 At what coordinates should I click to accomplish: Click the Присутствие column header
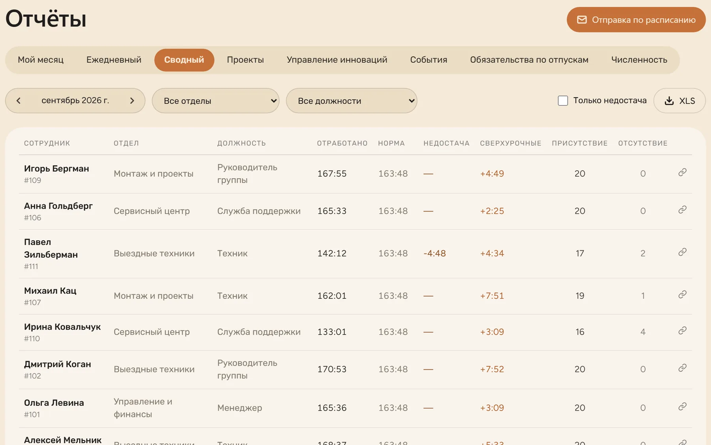(580, 143)
